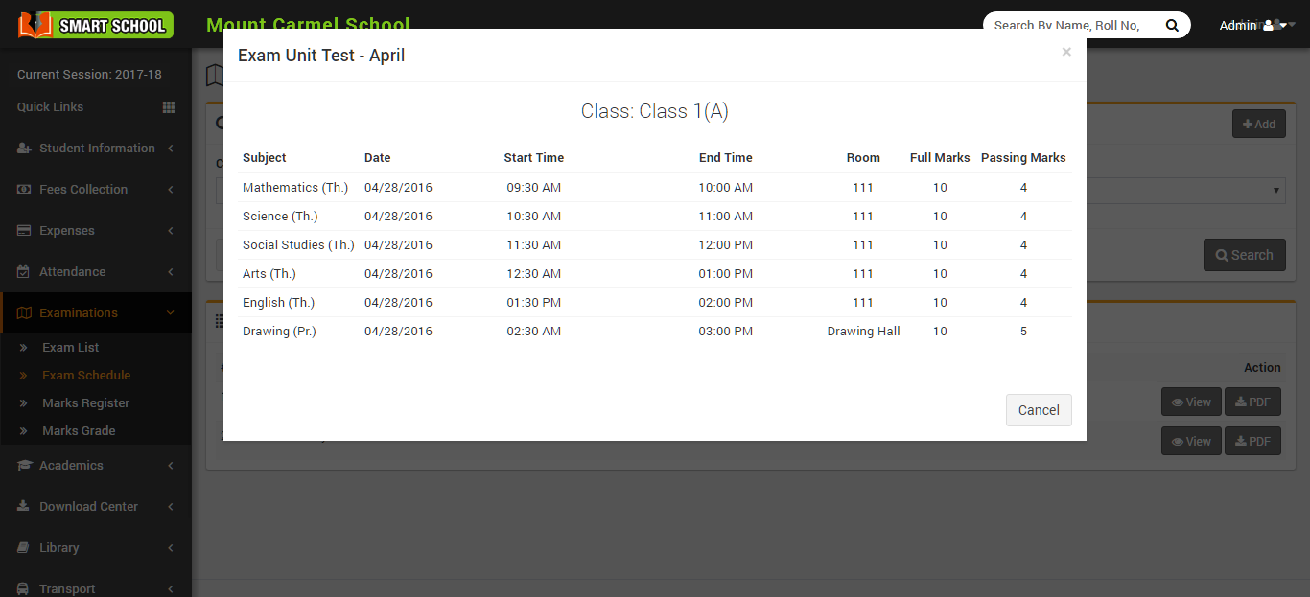This screenshot has width=1310, height=597.
Task: Open Marks Register submenu item
Action: (85, 403)
